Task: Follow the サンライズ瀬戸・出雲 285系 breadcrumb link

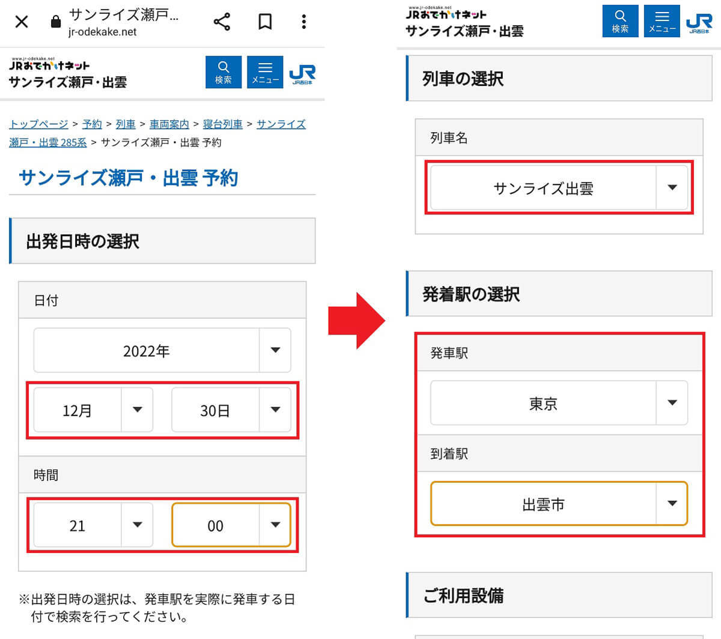Action: point(48,142)
